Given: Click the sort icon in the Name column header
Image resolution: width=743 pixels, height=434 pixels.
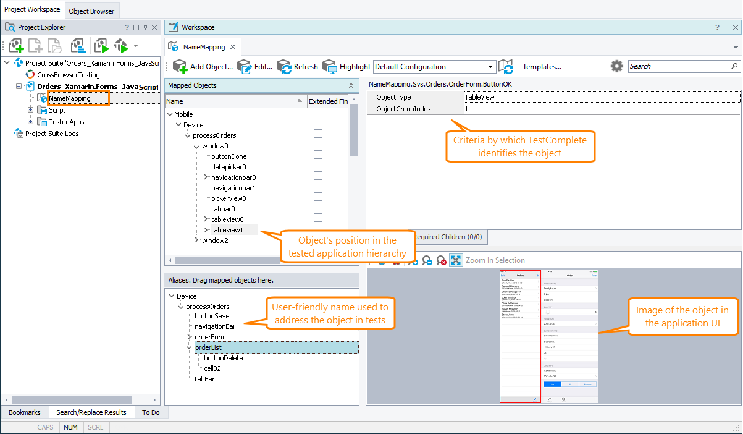Looking at the screenshot, I should click(x=301, y=101).
